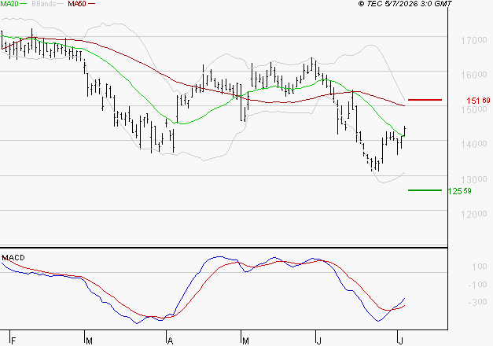This screenshot has width=493, height=346.
Task: Click the MA20 legend label
Action: [x=9, y=4]
